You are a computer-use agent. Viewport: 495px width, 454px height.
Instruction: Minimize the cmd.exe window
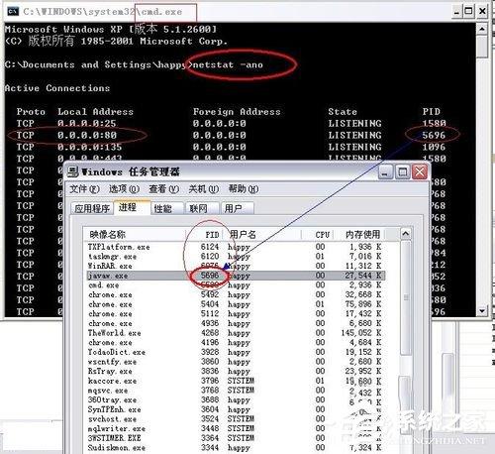(x=456, y=12)
